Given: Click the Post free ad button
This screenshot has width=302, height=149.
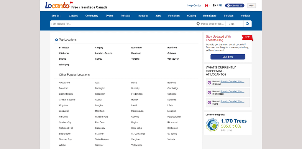Looking at the screenshot, I should 235,6.
